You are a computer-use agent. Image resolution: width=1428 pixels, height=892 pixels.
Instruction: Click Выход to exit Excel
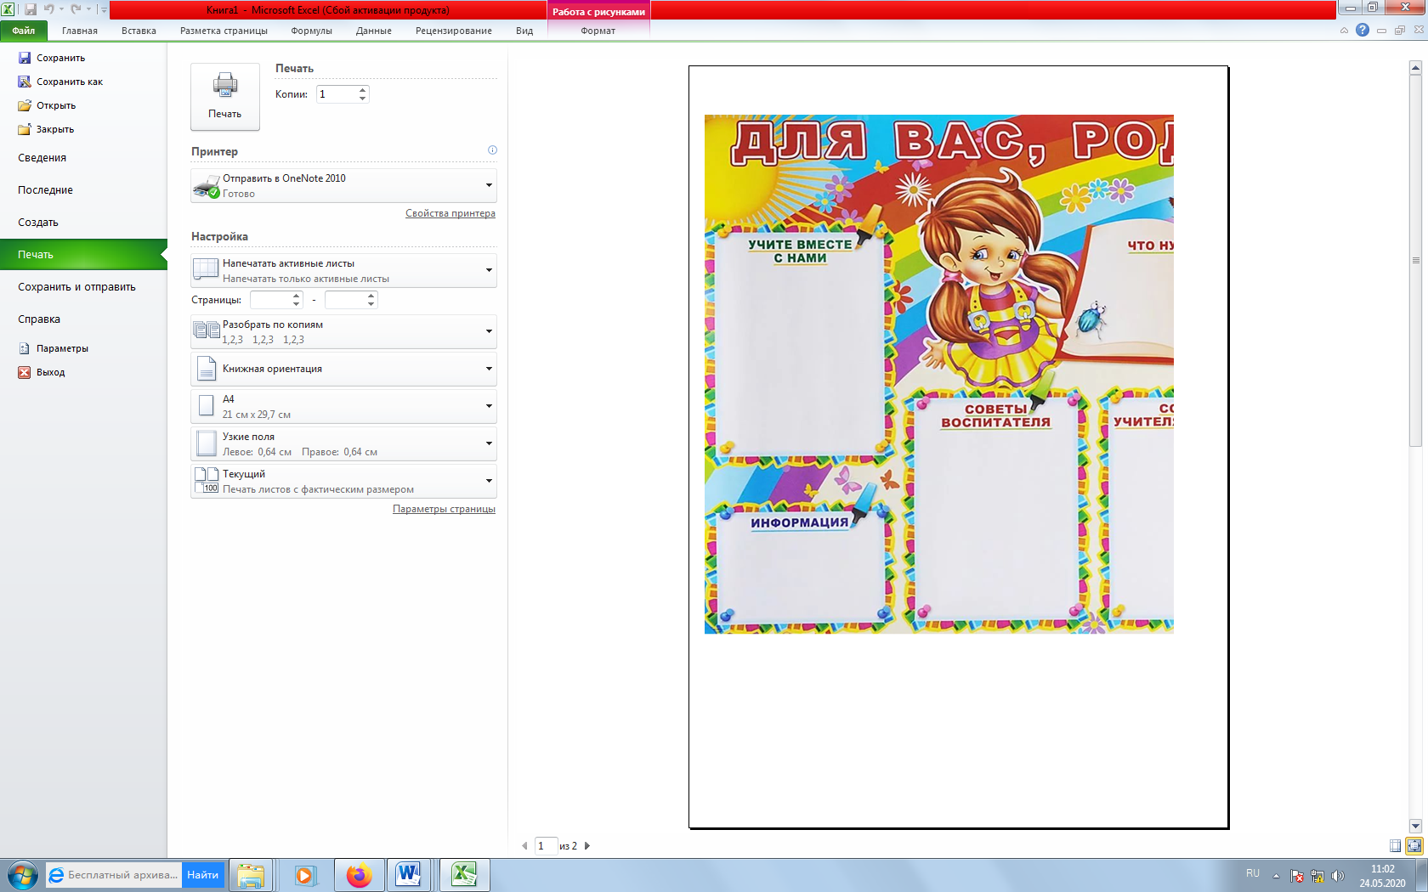pyautogui.click(x=42, y=372)
